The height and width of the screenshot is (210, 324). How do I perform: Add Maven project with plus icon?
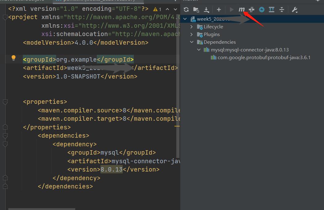(x=219, y=10)
